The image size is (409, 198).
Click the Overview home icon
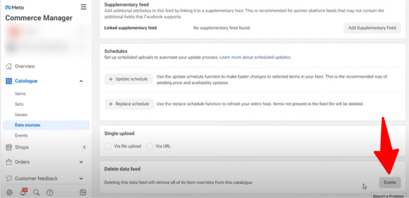click(x=9, y=66)
